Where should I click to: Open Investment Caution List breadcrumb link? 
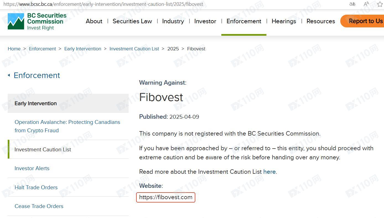pyautogui.click(x=134, y=49)
